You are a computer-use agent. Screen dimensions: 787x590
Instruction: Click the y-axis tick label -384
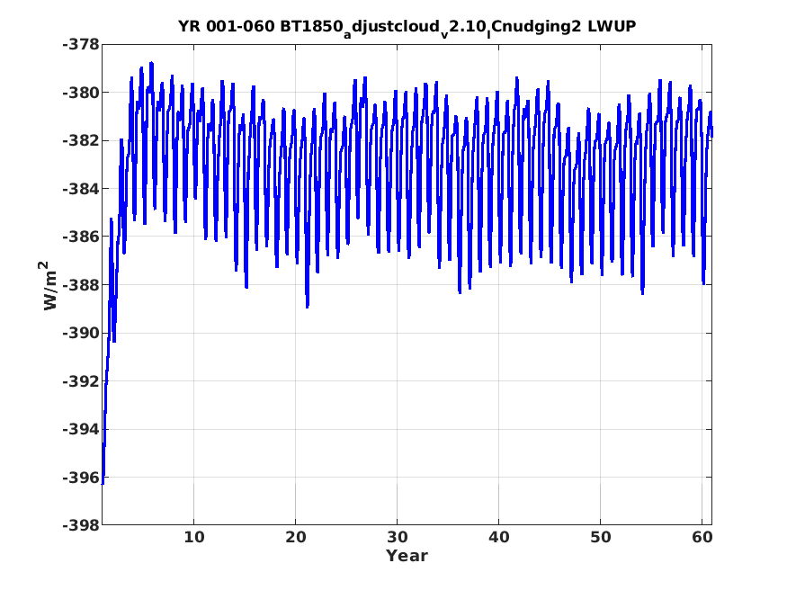tap(81, 189)
